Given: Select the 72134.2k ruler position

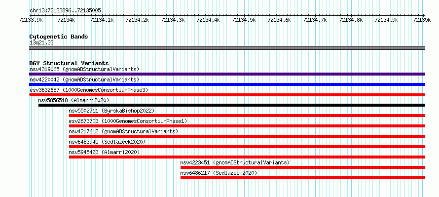Looking at the screenshot, I should (x=137, y=20).
